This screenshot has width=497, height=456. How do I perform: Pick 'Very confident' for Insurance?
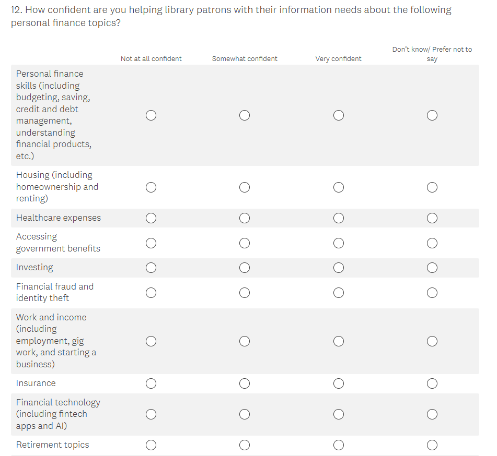[x=339, y=384]
